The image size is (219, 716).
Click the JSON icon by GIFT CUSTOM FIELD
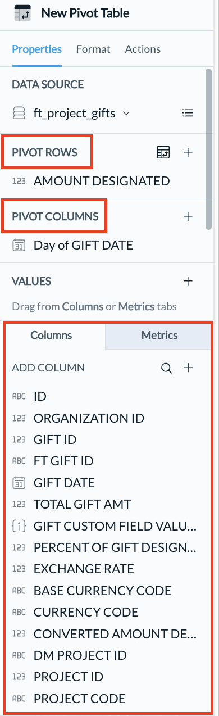(19, 526)
